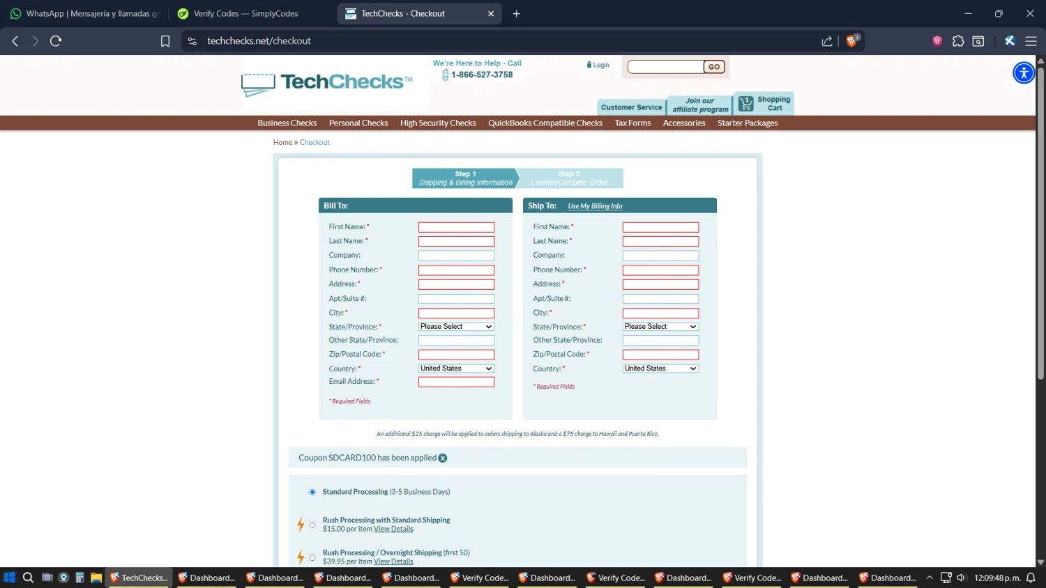1046x588 pixels.
Task: Click the volume icon in system tray
Action: [961, 578]
